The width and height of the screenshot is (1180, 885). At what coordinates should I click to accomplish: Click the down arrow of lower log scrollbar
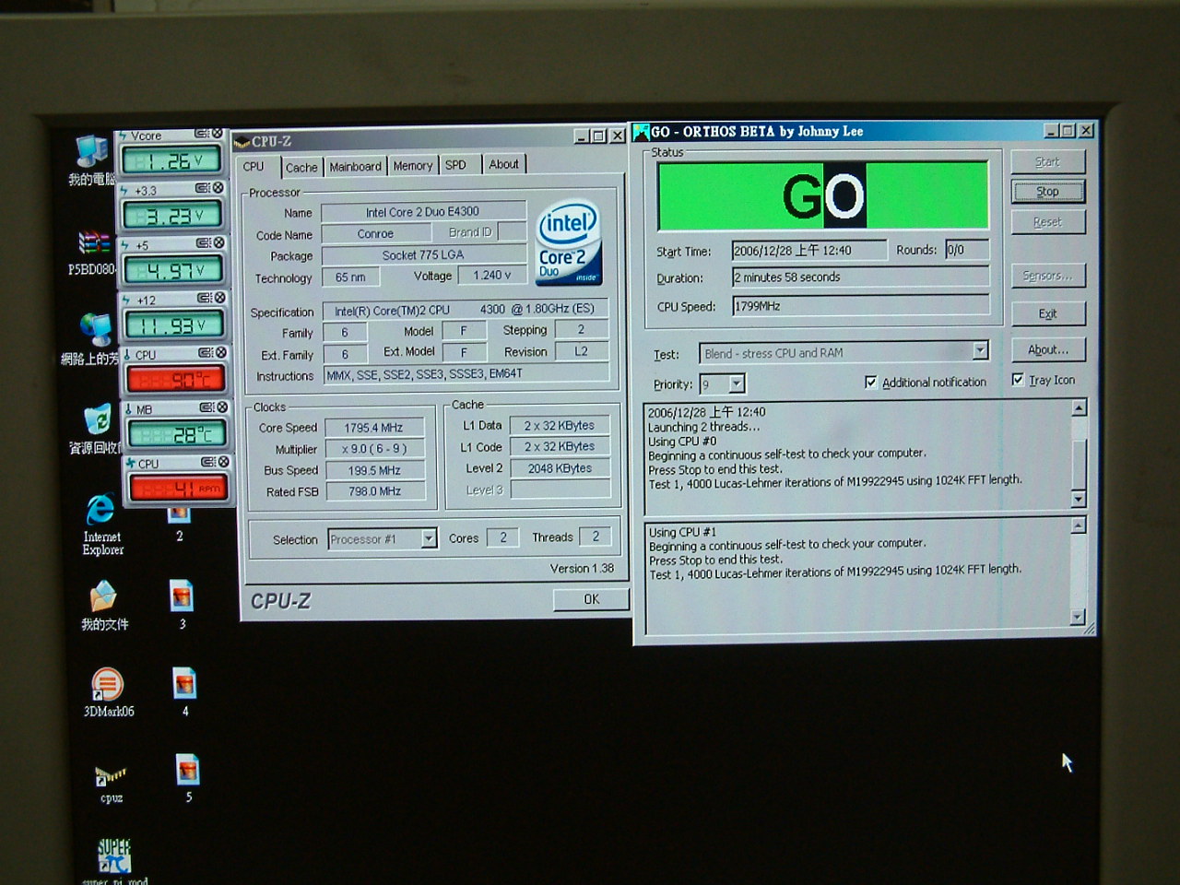click(x=1079, y=618)
